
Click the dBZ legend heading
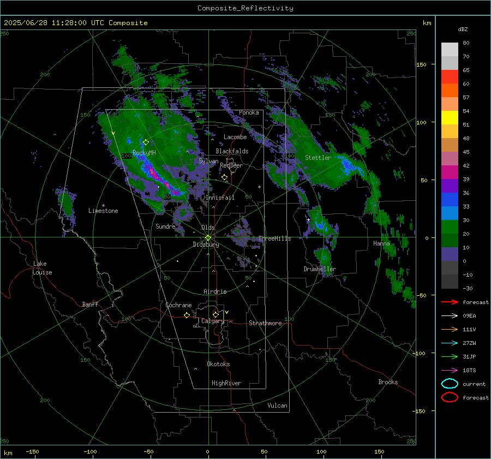(x=463, y=29)
